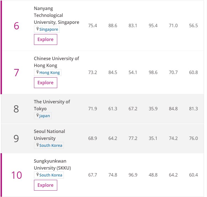Open the Nanyang Technological University, Singapore link
Screen dimensions: 207x197
coord(56,15)
